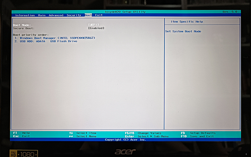Open the Exit tab
This screenshot has height=157, width=251.
(99, 15)
